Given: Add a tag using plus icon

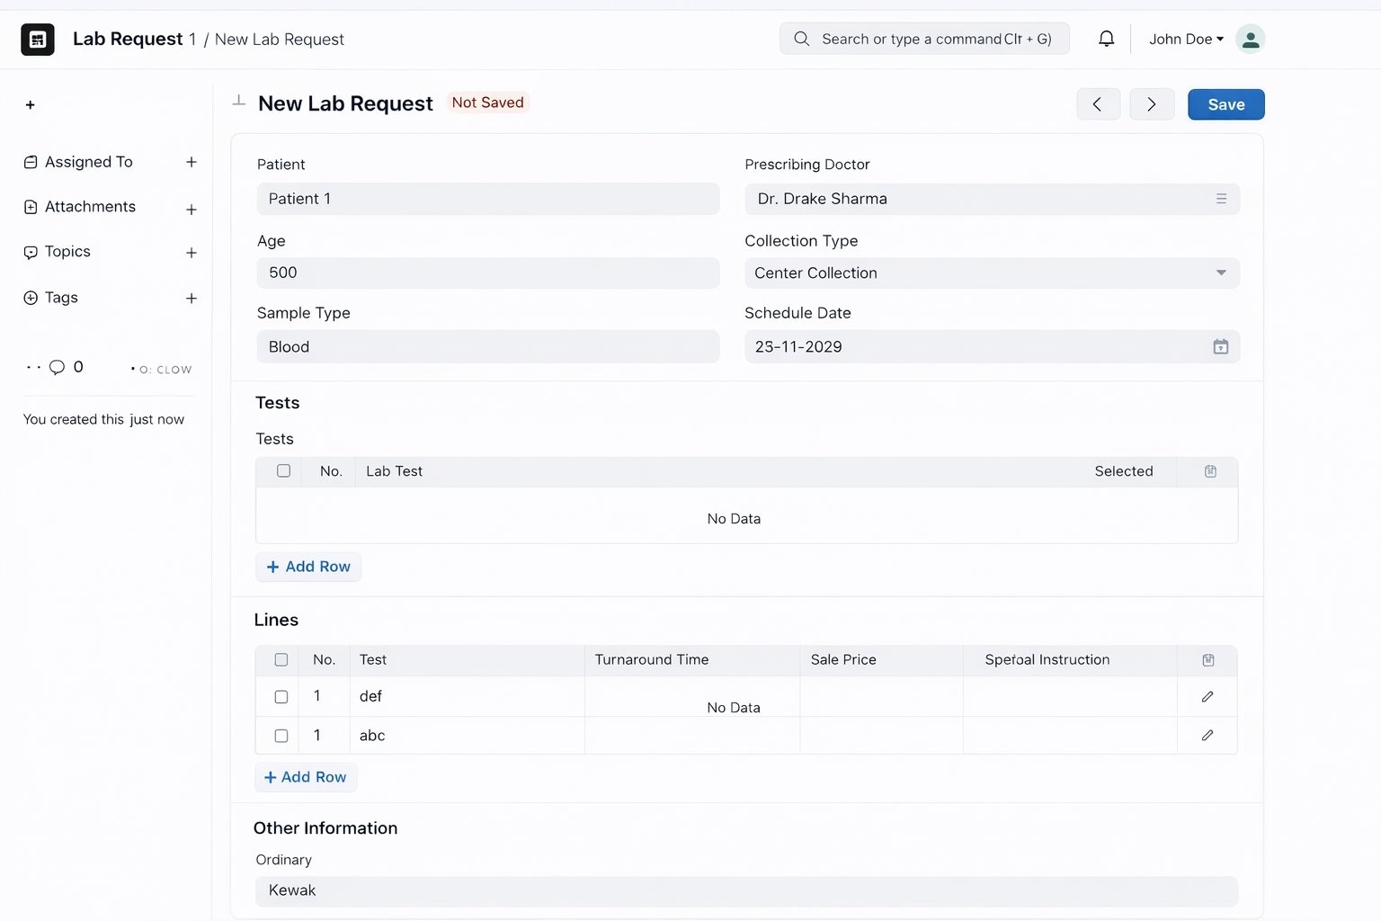Looking at the screenshot, I should pyautogui.click(x=192, y=298).
